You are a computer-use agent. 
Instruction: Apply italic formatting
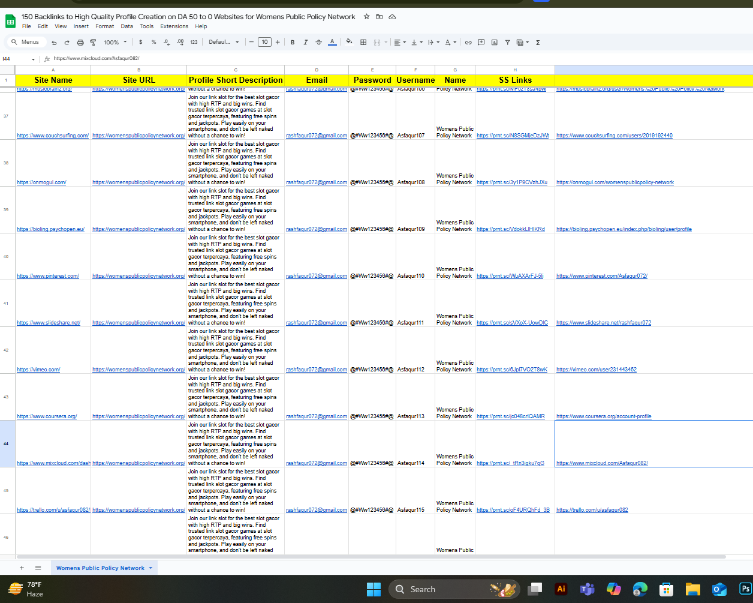306,42
